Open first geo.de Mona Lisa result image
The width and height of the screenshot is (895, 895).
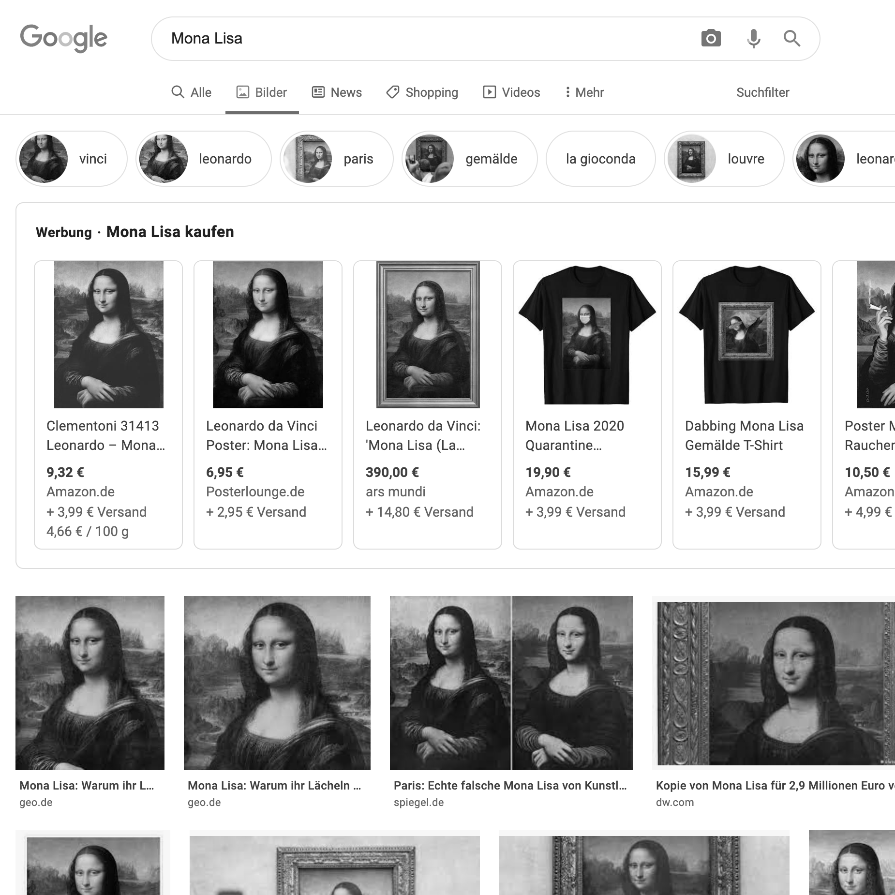coord(90,683)
